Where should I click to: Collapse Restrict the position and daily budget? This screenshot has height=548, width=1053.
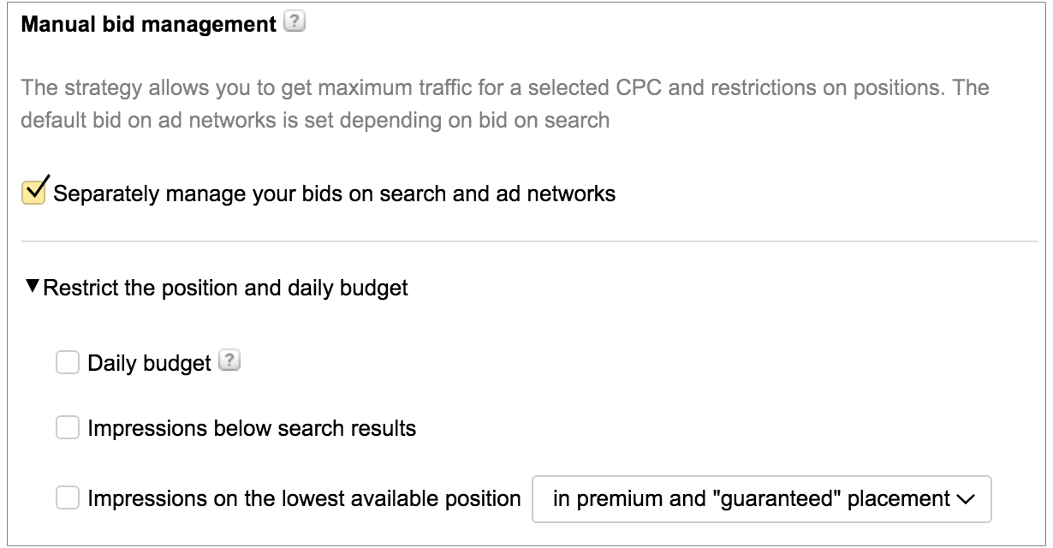[224, 289]
